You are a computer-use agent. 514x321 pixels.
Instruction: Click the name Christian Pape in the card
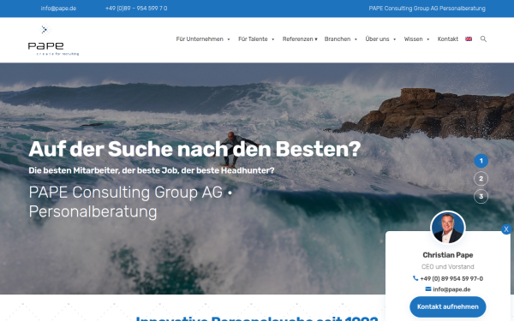448,255
